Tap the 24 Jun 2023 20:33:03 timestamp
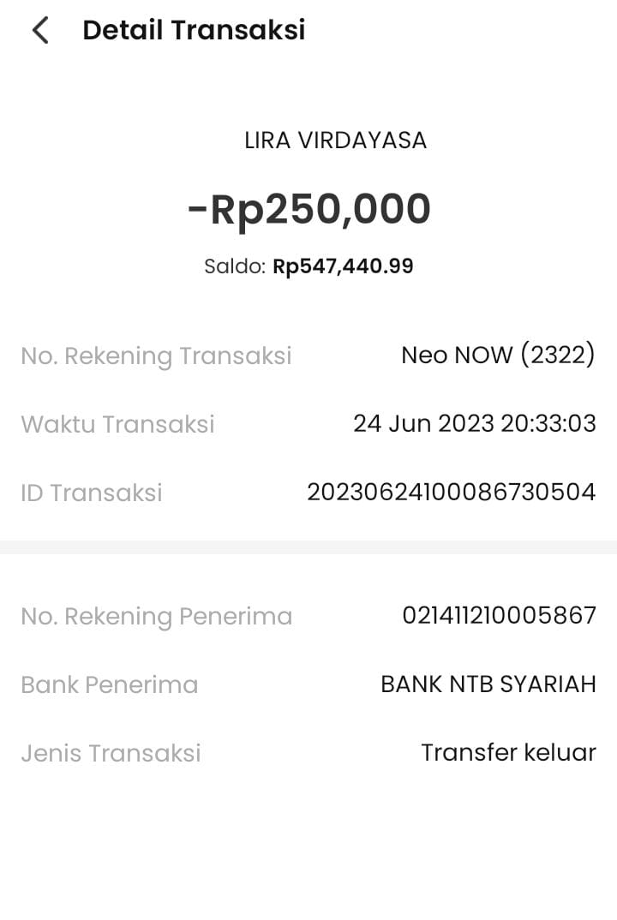Viewport: 617px width, 920px height. pos(474,423)
